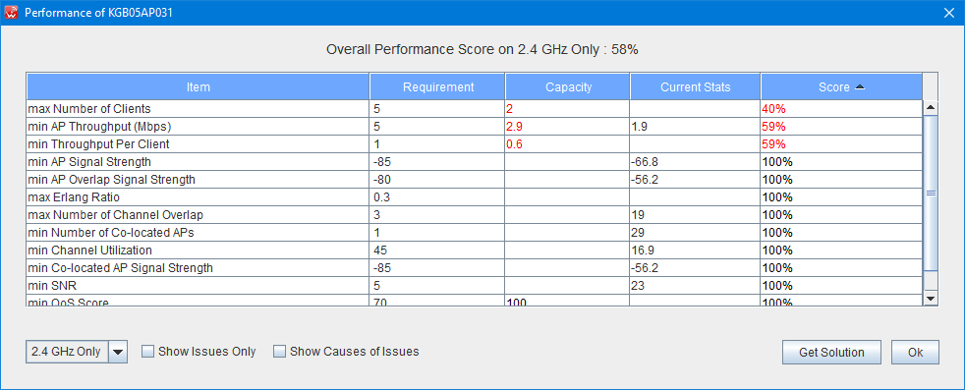Select the max Number of Channel Overlap row

click(x=475, y=215)
